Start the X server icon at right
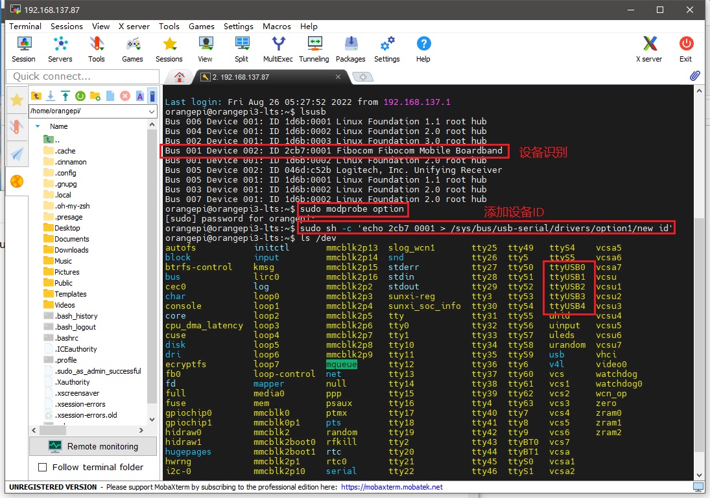This screenshot has width=710, height=498. point(649,49)
